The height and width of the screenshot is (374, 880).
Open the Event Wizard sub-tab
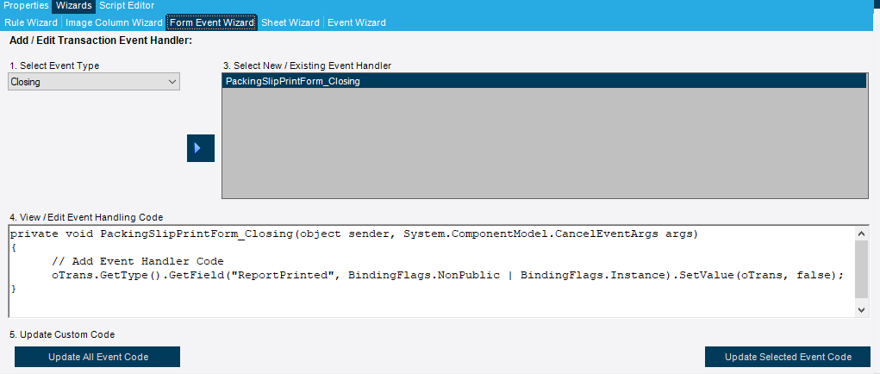tap(356, 23)
